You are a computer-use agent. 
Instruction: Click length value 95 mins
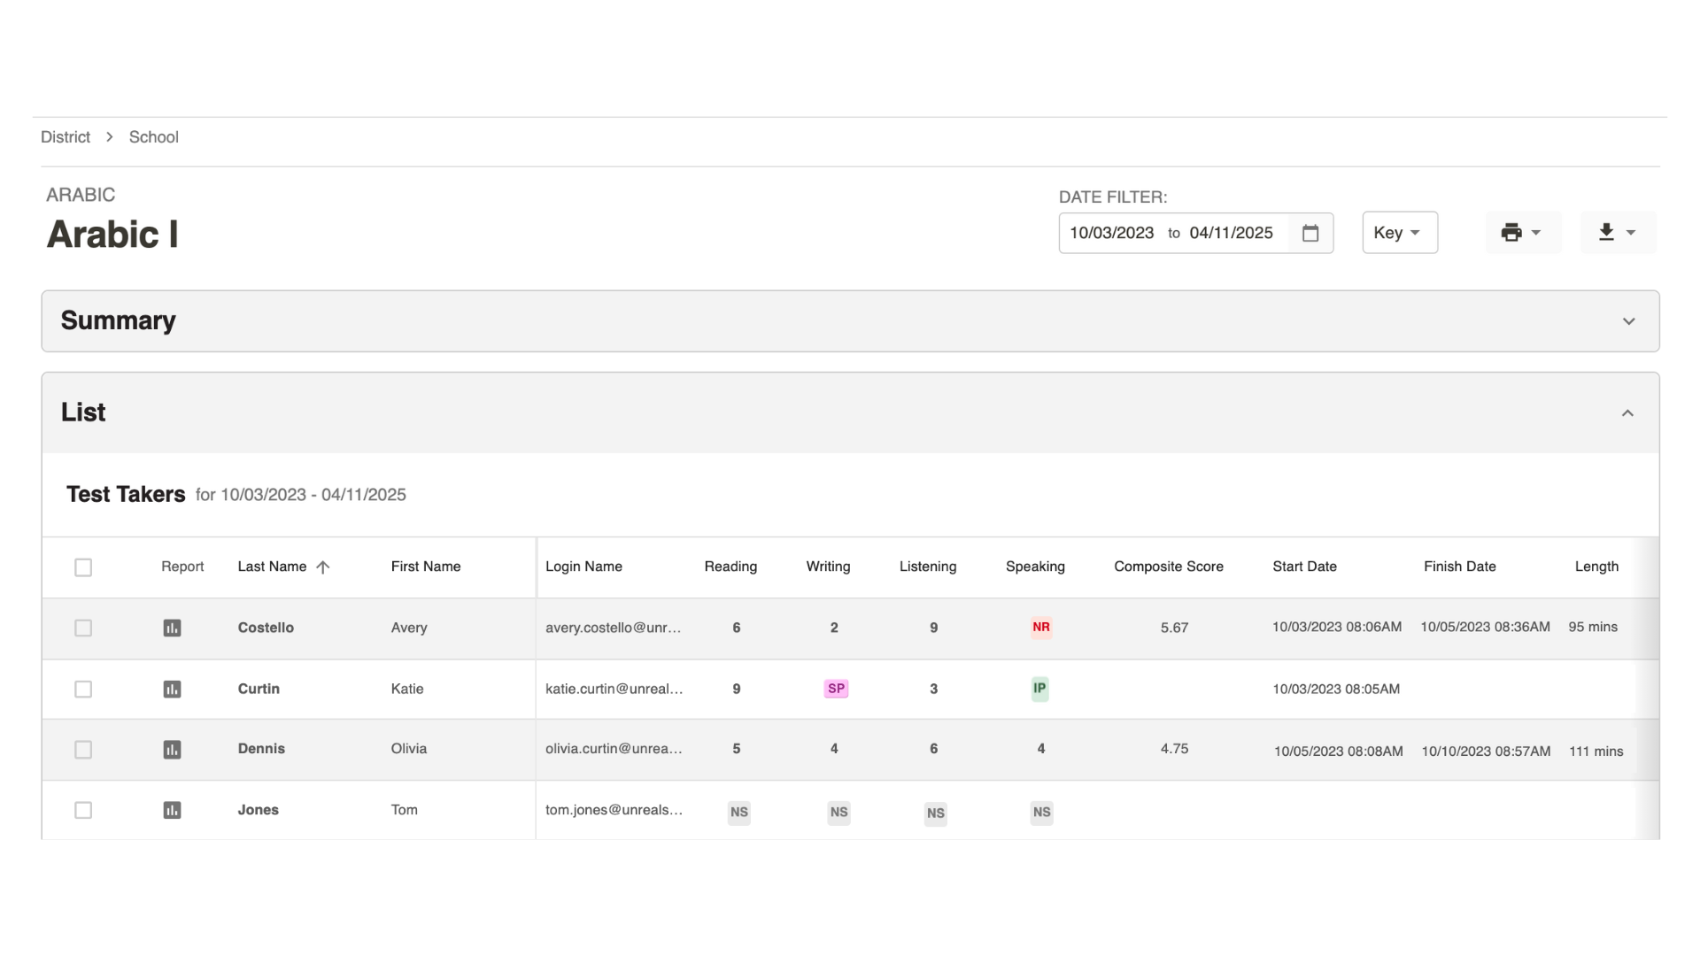(x=1593, y=627)
